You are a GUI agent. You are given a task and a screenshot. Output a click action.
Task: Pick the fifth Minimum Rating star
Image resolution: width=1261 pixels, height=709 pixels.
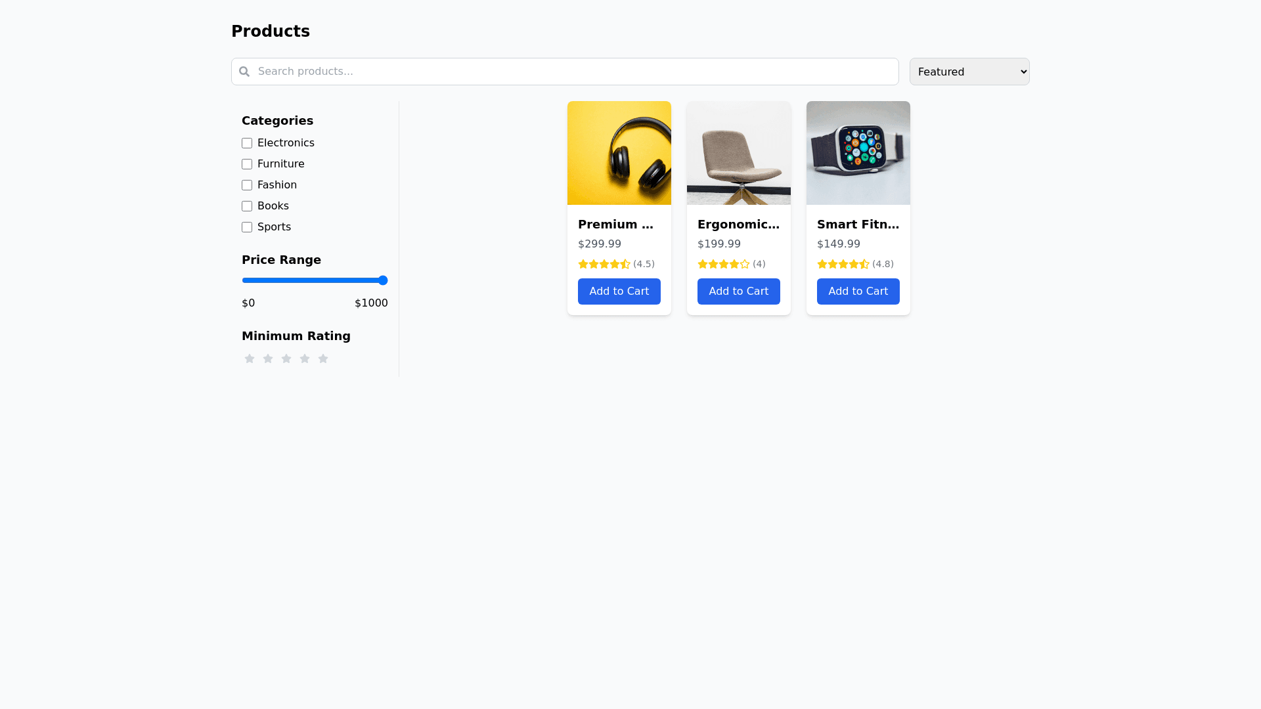[323, 358]
